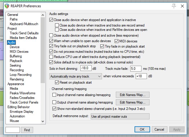The height and width of the screenshot is (137, 189).
Task: Open the Mouse settings page
Action: [14, 121]
